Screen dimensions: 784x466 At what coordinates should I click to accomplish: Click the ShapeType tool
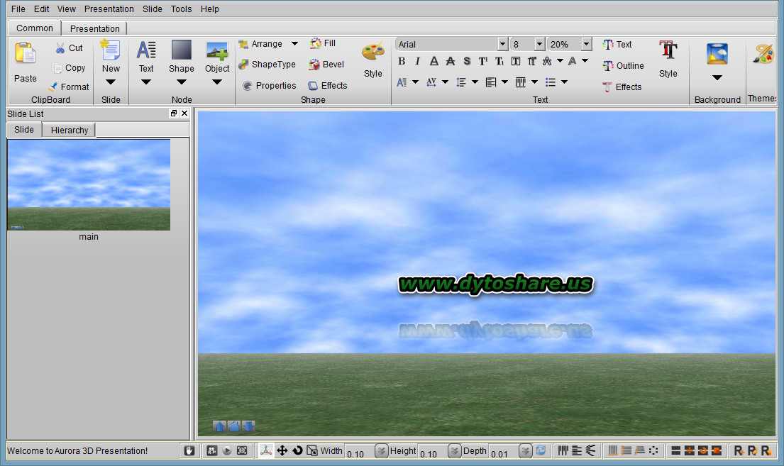pyautogui.click(x=267, y=65)
